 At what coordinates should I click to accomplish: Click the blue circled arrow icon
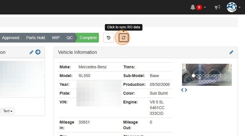(38, 52)
